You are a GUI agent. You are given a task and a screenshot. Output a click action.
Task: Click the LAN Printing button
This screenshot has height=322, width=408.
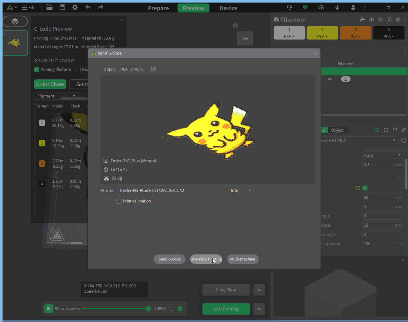[226, 309]
